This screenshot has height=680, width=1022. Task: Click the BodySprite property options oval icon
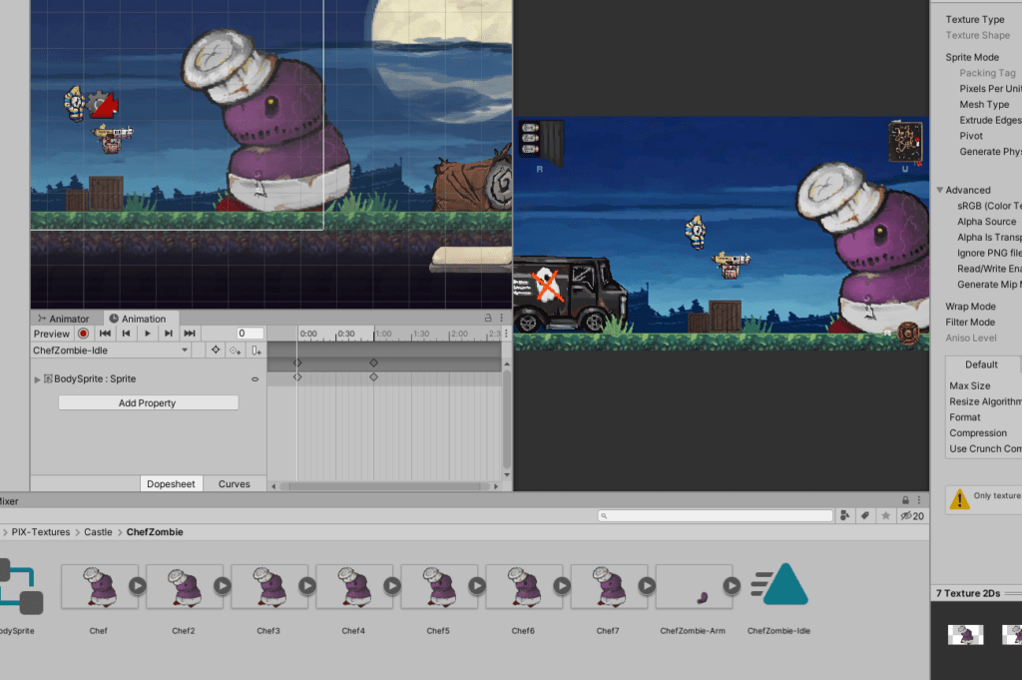(x=255, y=378)
